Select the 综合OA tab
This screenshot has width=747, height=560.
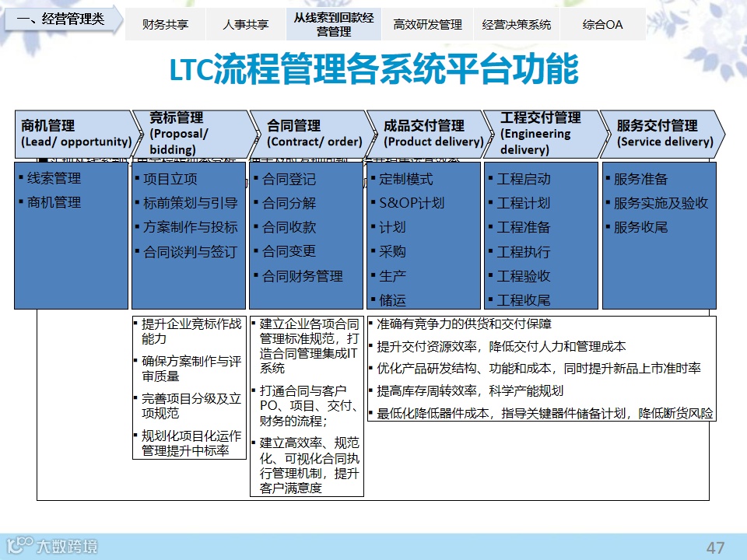click(602, 24)
